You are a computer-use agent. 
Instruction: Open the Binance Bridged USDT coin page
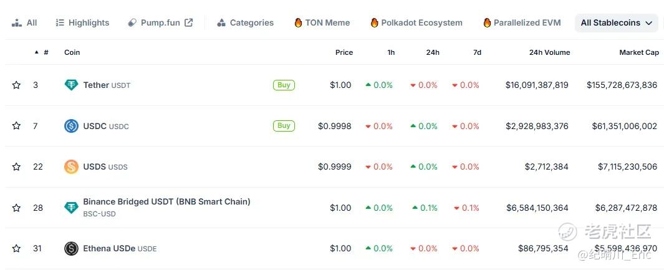(166, 202)
